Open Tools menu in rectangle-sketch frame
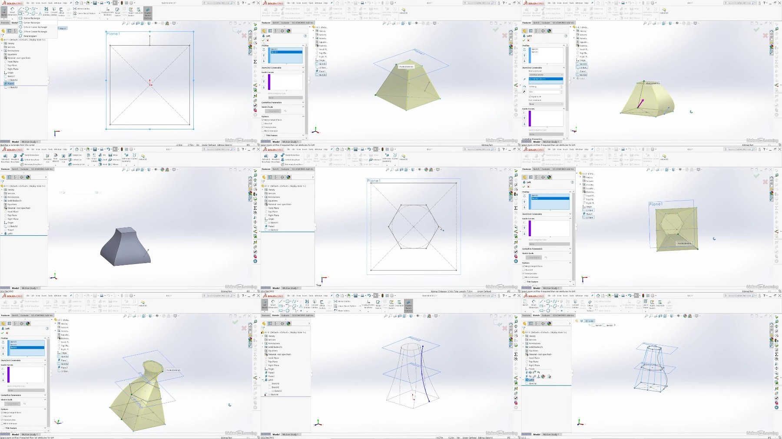Image resolution: width=782 pixels, height=439 pixels. point(50,3)
